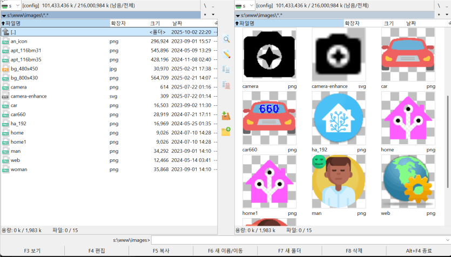This screenshot has height=257, width=451.
Task: Click the Move files icon in middle toolbar
Action: [x=226, y=85]
